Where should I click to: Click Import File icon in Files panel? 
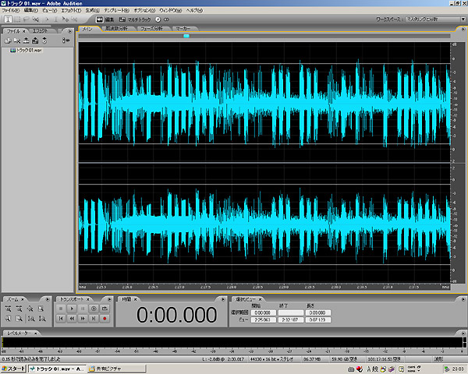8,41
